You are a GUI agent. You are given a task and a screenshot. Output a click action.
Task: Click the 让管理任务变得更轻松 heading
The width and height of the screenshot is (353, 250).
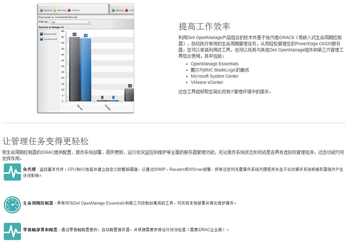[45, 141]
